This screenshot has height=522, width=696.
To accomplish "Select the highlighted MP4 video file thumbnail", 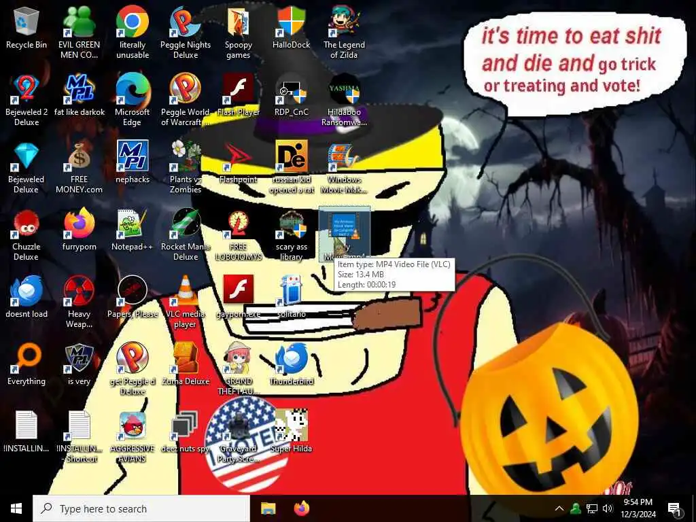I will pyautogui.click(x=344, y=227).
